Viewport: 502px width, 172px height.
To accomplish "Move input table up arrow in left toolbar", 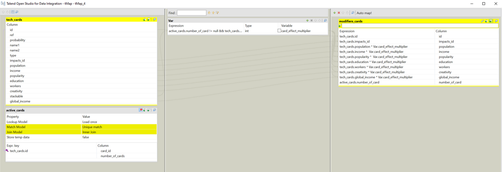I will 3,12.
